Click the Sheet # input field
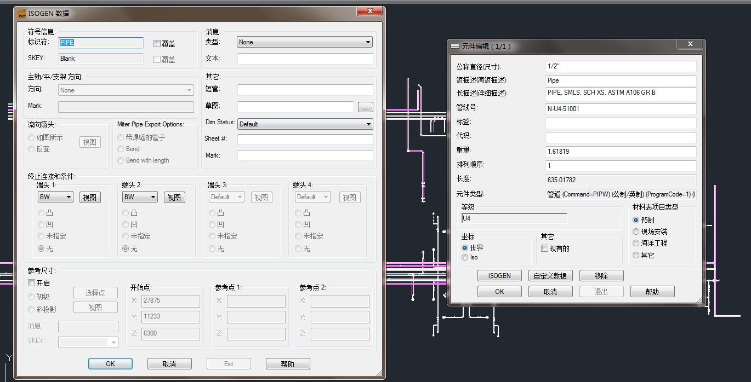Screen dimensions: 751x382 [305, 140]
